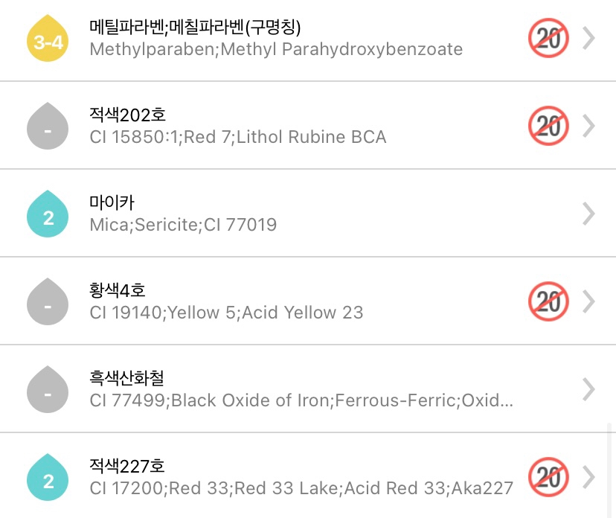The width and height of the screenshot is (616, 518).
Task: Select the CI 19140;Yellow 5 subtitle text
Action: pyautogui.click(x=226, y=313)
